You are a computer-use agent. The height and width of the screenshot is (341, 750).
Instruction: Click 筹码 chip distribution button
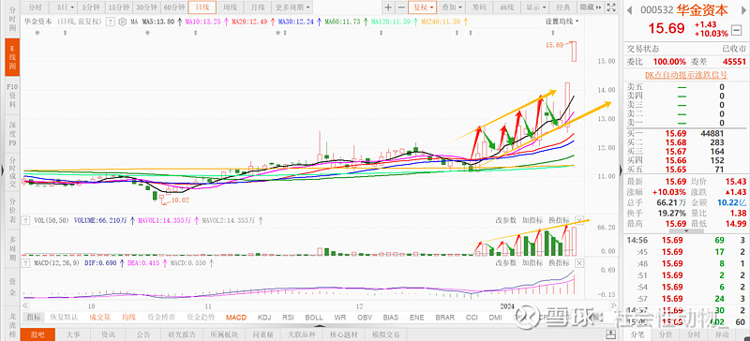(x=479, y=7)
